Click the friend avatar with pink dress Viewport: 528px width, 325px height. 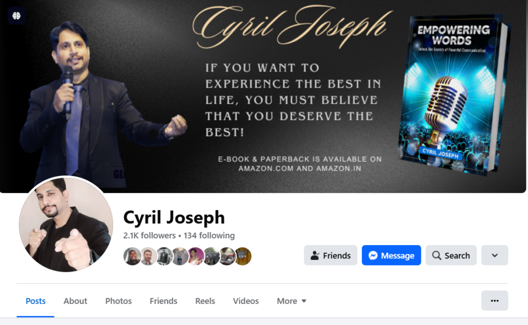[x=195, y=256]
